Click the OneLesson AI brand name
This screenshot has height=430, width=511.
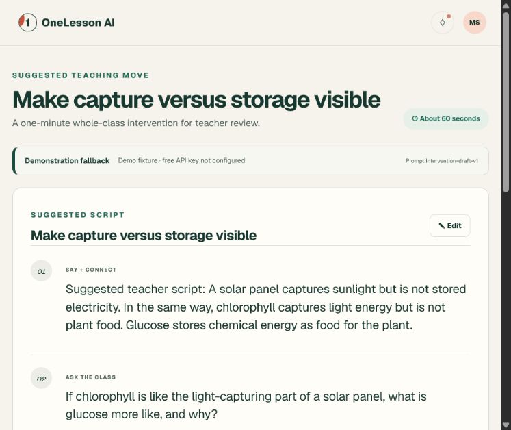click(78, 23)
